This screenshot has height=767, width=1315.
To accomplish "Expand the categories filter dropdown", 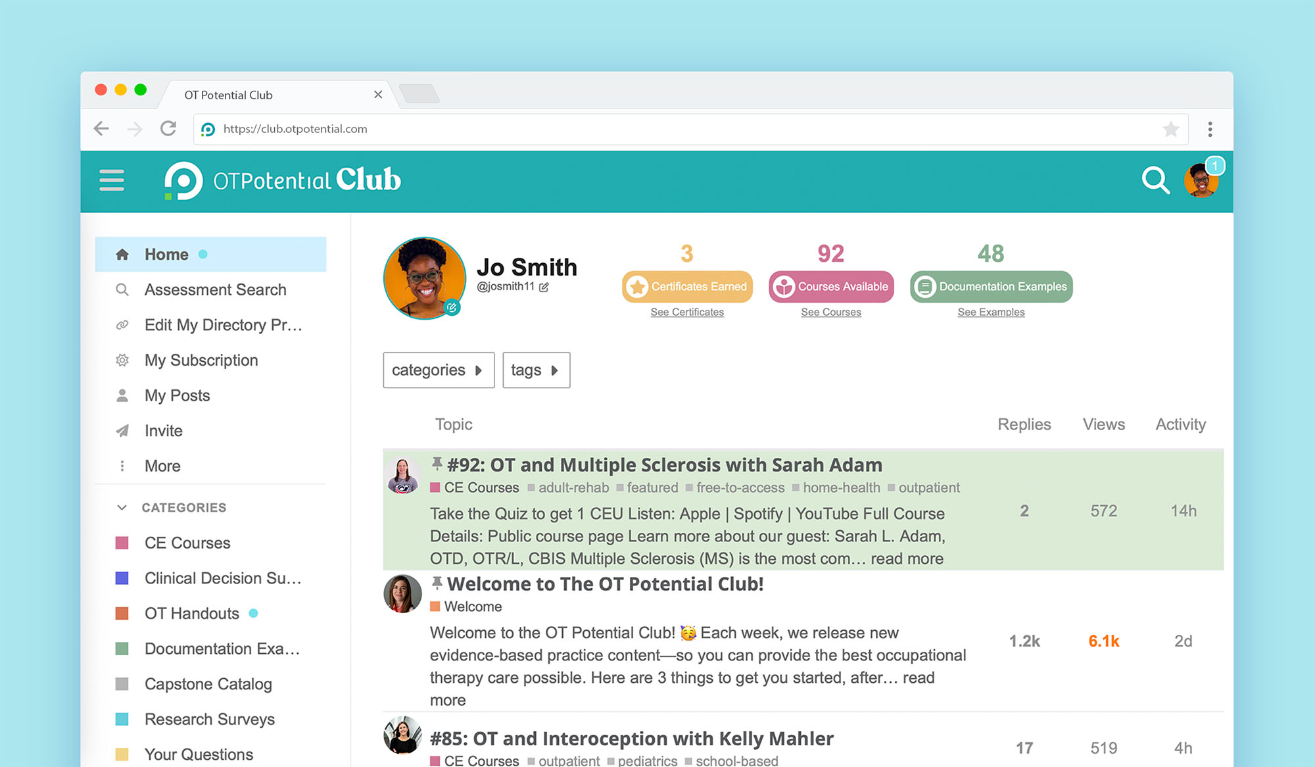I will (x=437, y=370).
